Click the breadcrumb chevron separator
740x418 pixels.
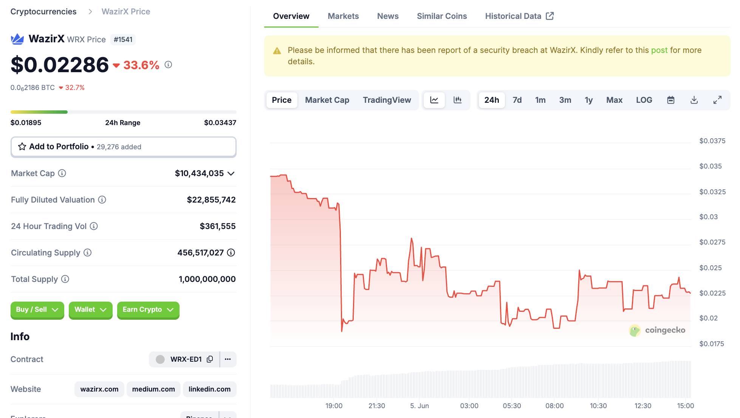click(90, 12)
